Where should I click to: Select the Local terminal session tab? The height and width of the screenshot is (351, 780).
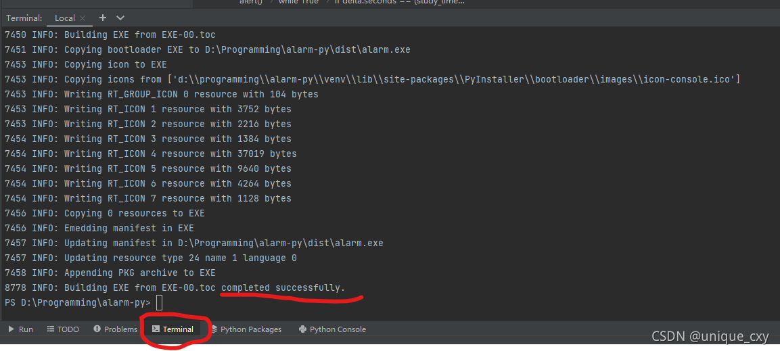(x=65, y=18)
